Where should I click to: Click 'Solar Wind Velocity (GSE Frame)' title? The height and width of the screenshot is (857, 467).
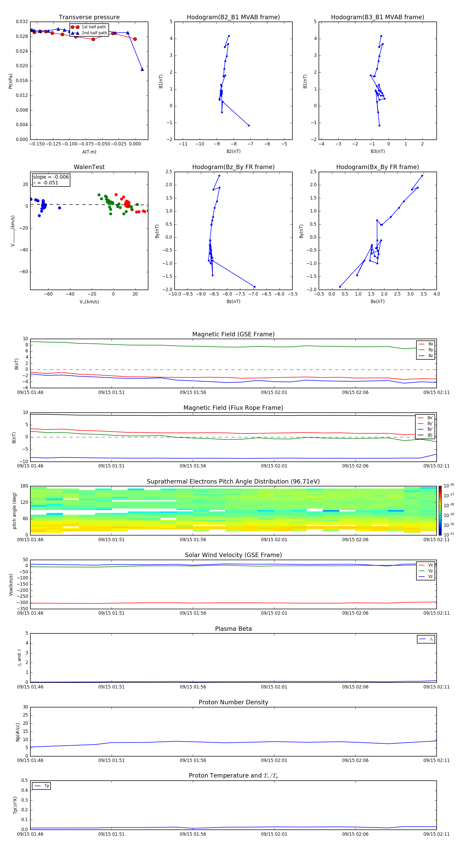coord(233,555)
